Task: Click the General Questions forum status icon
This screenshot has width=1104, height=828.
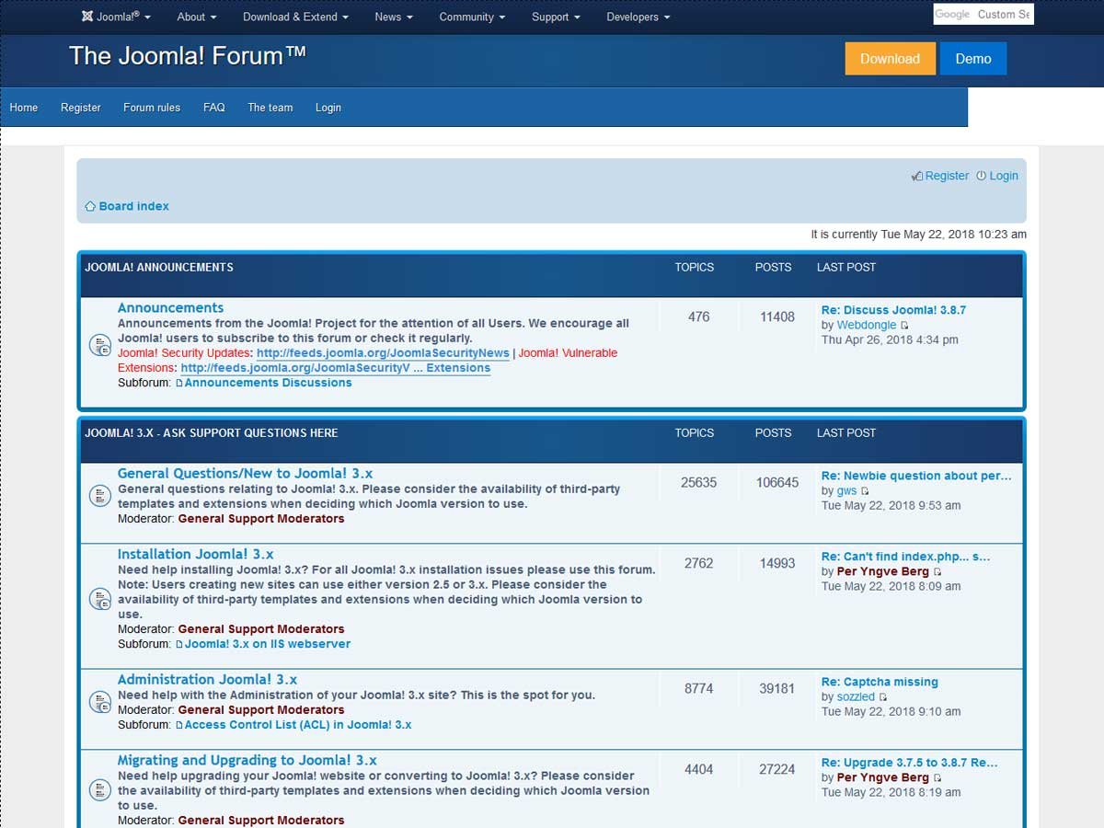Action: tap(99, 496)
